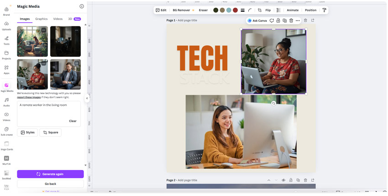Toggle the lock for Page 2
388x196 pixels.
coord(291,180)
